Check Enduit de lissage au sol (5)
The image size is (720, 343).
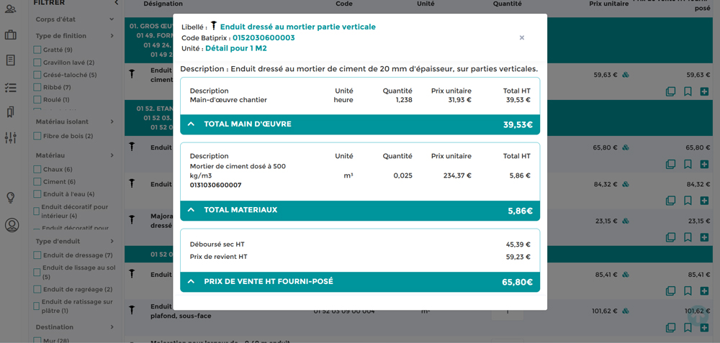37,273
